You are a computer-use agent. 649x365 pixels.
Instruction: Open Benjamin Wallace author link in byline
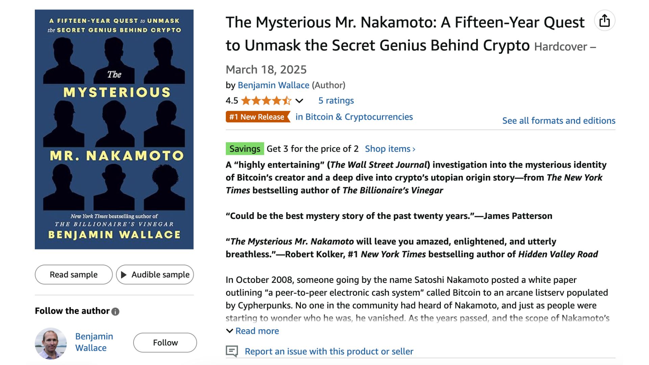click(273, 85)
